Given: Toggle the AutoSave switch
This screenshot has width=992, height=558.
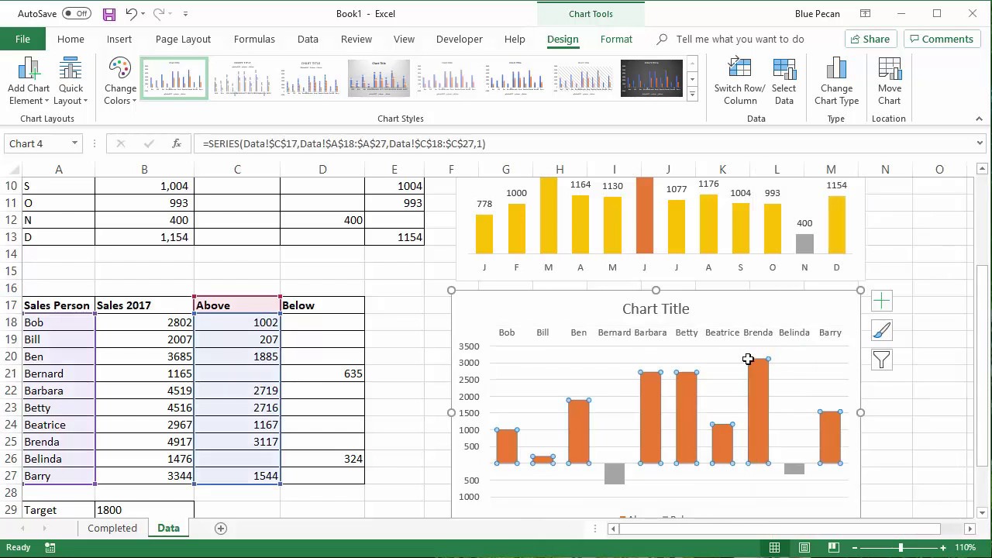Looking at the screenshot, I should [x=77, y=13].
